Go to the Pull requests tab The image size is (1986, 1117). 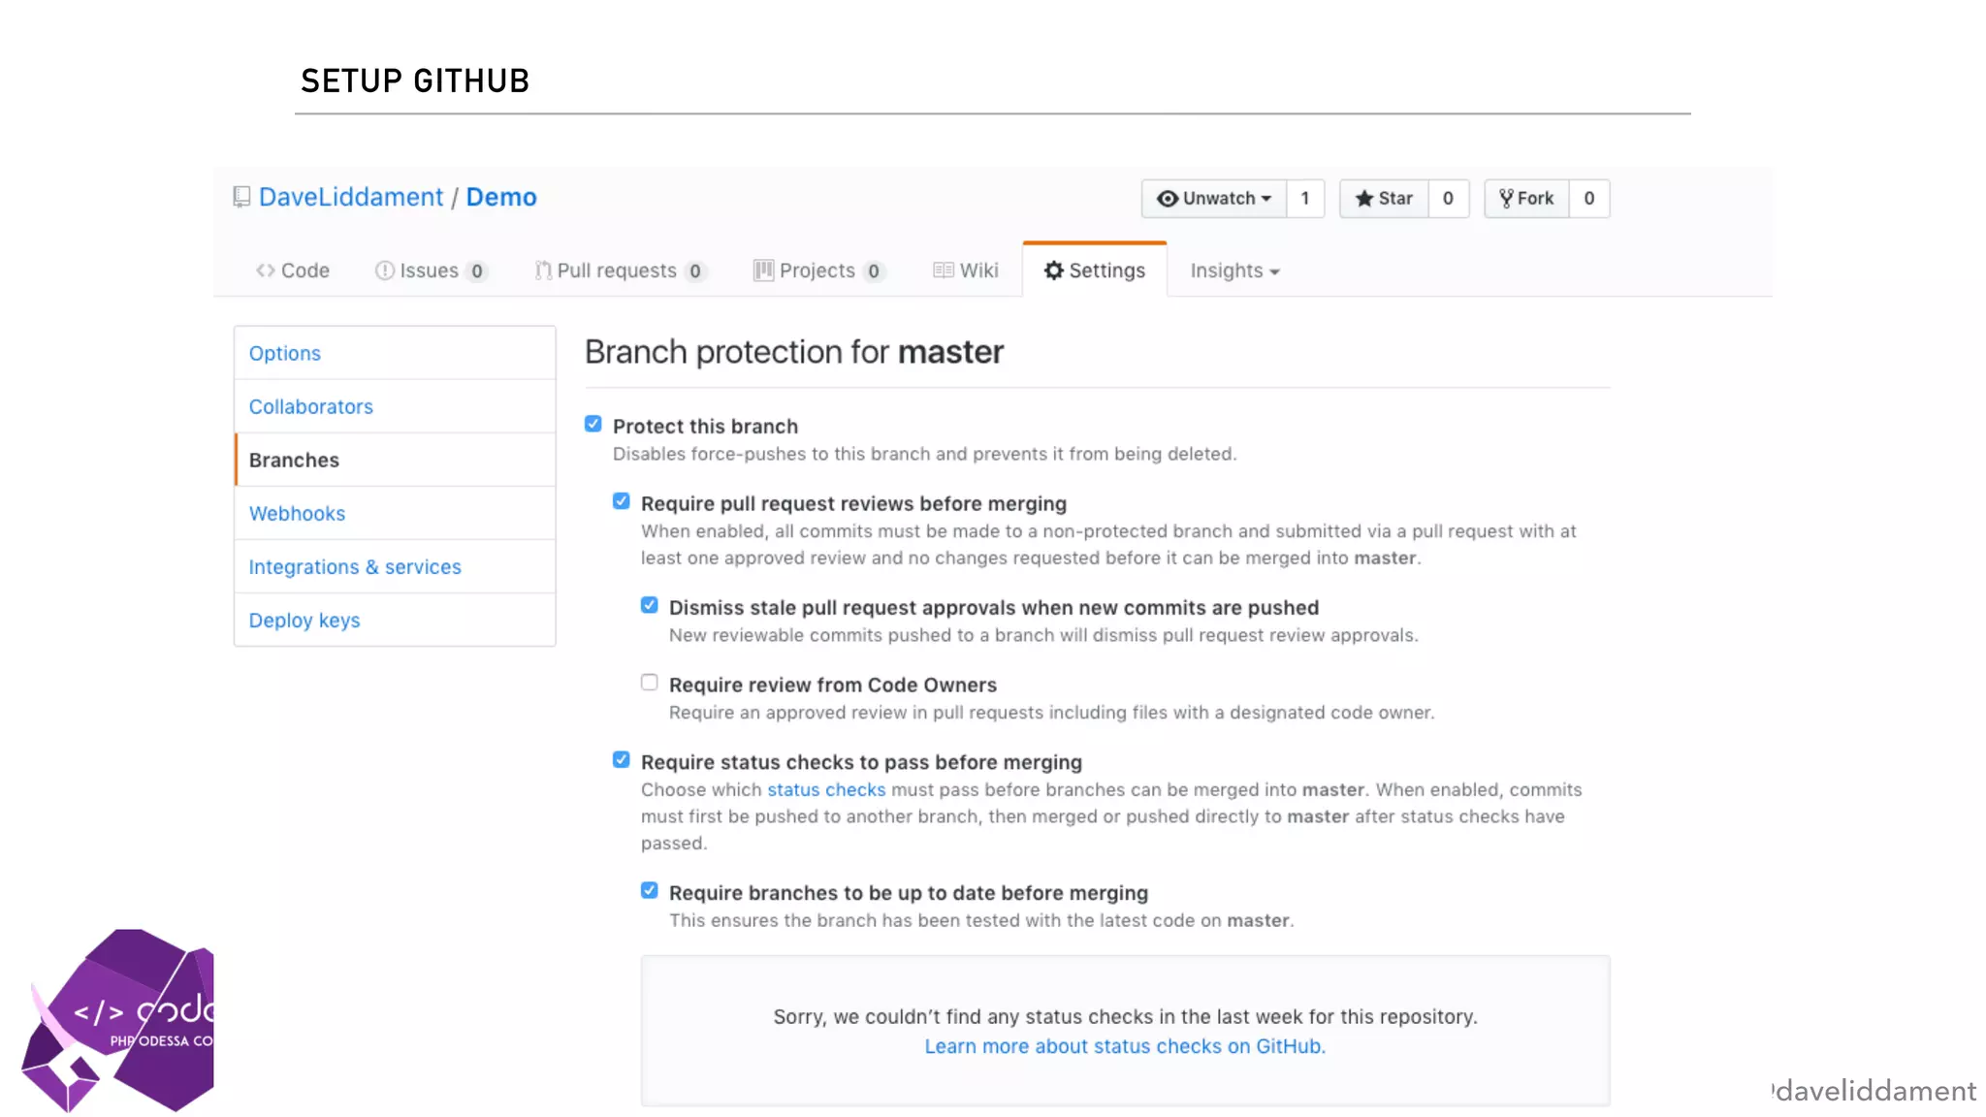[620, 271]
